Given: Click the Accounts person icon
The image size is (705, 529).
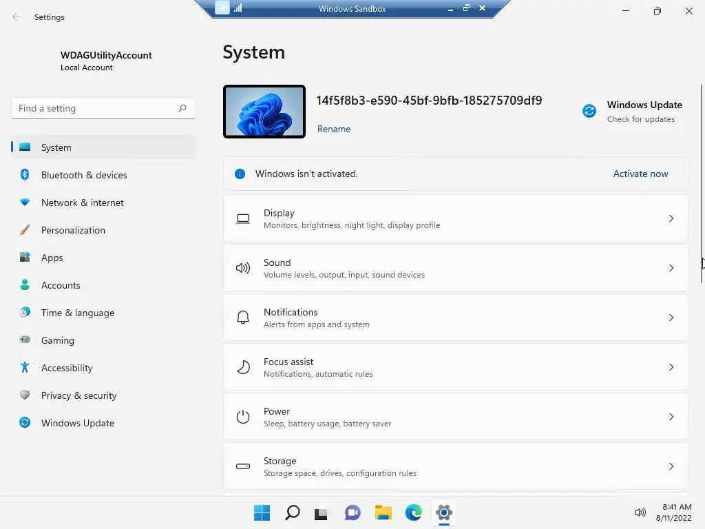Looking at the screenshot, I should [x=25, y=284].
